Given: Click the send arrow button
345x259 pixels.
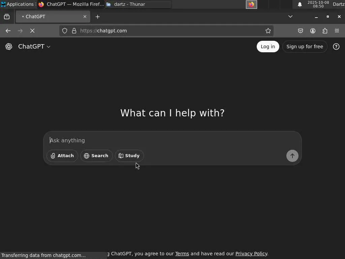Looking at the screenshot, I should 292,156.
